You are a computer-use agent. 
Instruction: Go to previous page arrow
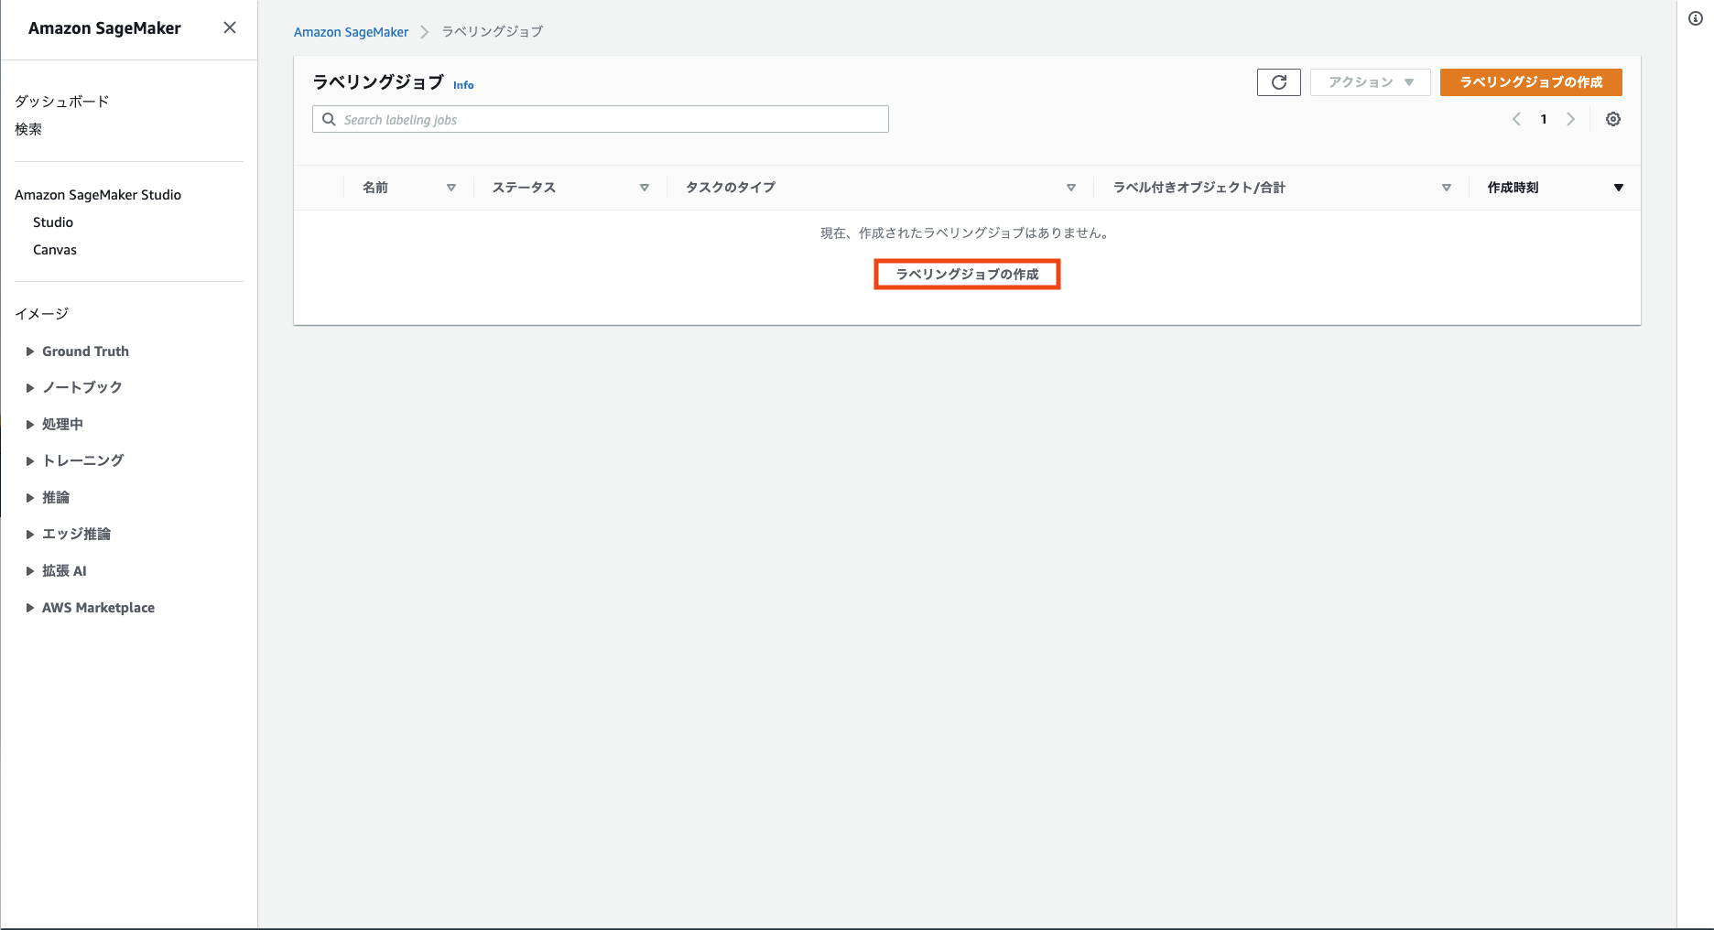click(1517, 119)
